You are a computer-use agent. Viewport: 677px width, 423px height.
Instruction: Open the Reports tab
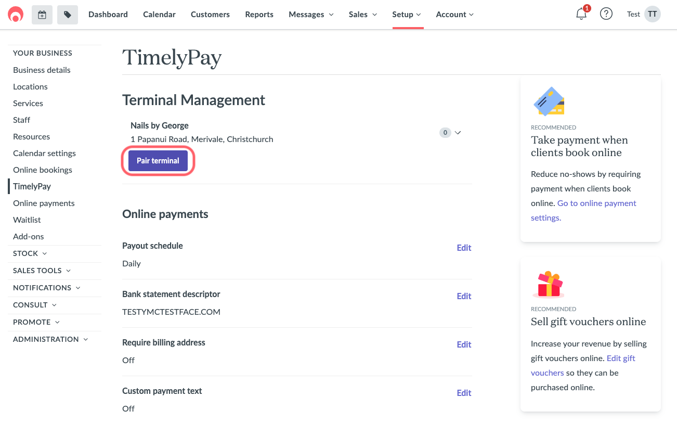pos(259,15)
